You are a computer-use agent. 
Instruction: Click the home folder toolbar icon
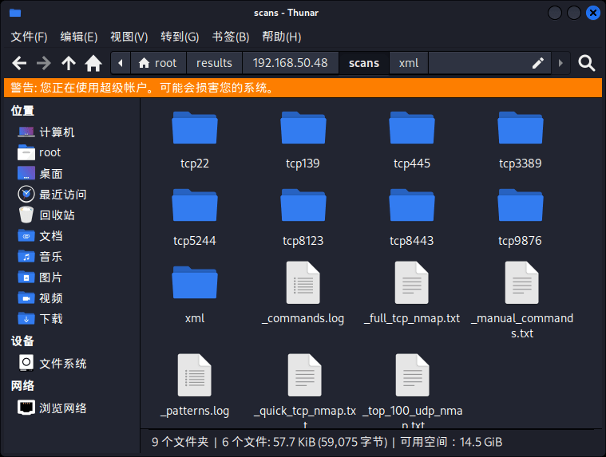click(93, 63)
